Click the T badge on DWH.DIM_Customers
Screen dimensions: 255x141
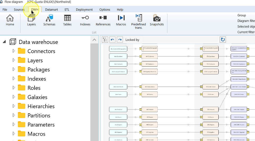pyautogui.click(x=248, y=56)
